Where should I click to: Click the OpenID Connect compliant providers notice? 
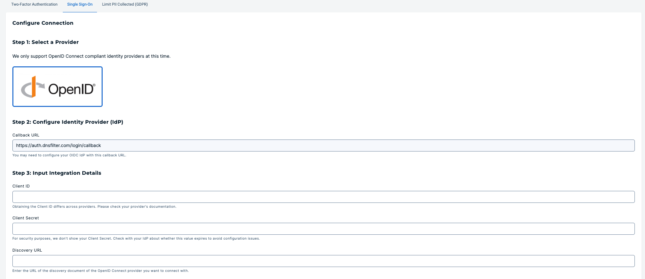pyautogui.click(x=91, y=56)
